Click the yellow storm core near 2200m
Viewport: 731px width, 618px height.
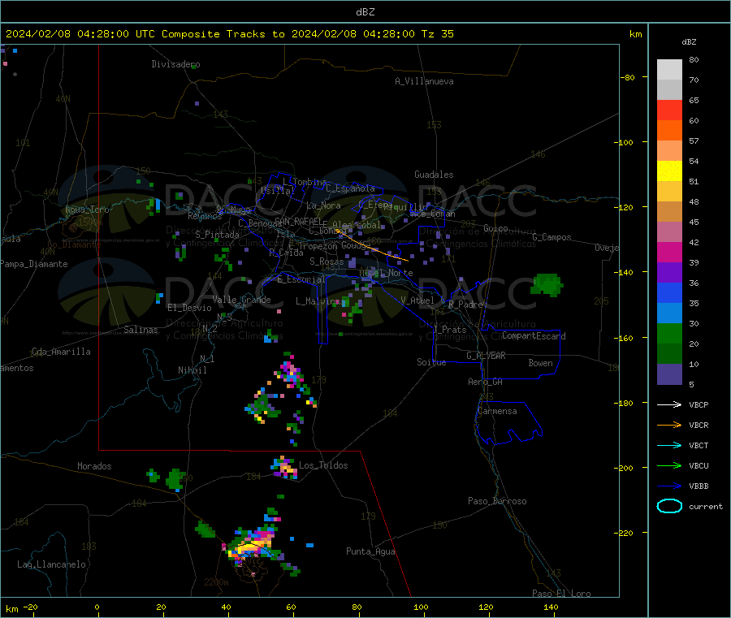click(x=250, y=549)
